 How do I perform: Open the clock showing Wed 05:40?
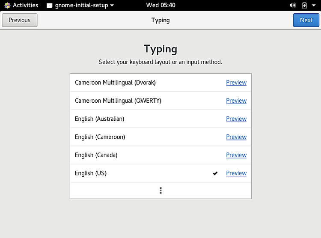[160, 6]
